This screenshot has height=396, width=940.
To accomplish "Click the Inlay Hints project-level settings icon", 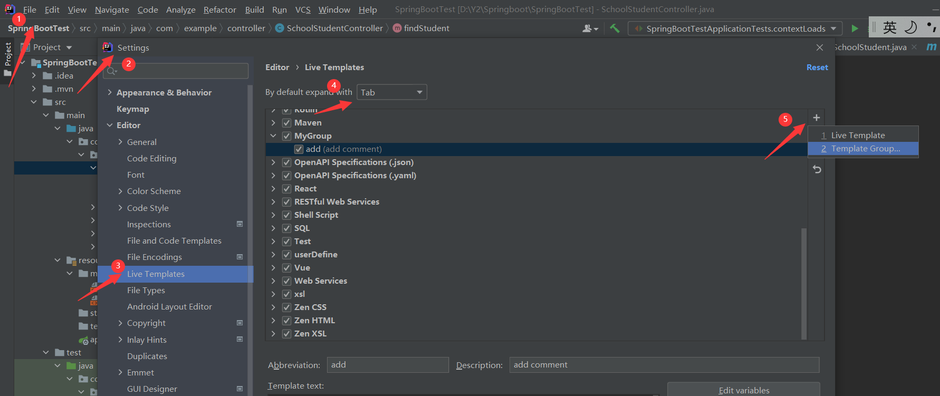I will click(239, 339).
